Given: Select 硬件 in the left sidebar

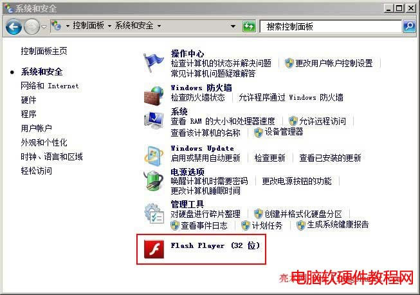Looking at the screenshot, I should [28, 100].
